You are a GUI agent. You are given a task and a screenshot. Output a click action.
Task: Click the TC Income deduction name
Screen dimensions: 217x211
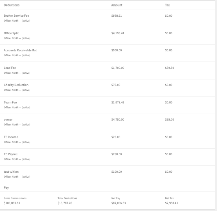point(11,137)
